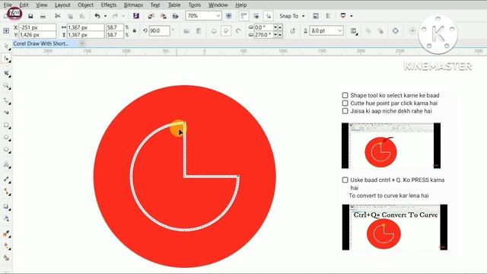Select the Rectangle tool
Image resolution: width=487 pixels, height=274 pixels.
click(6, 125)
